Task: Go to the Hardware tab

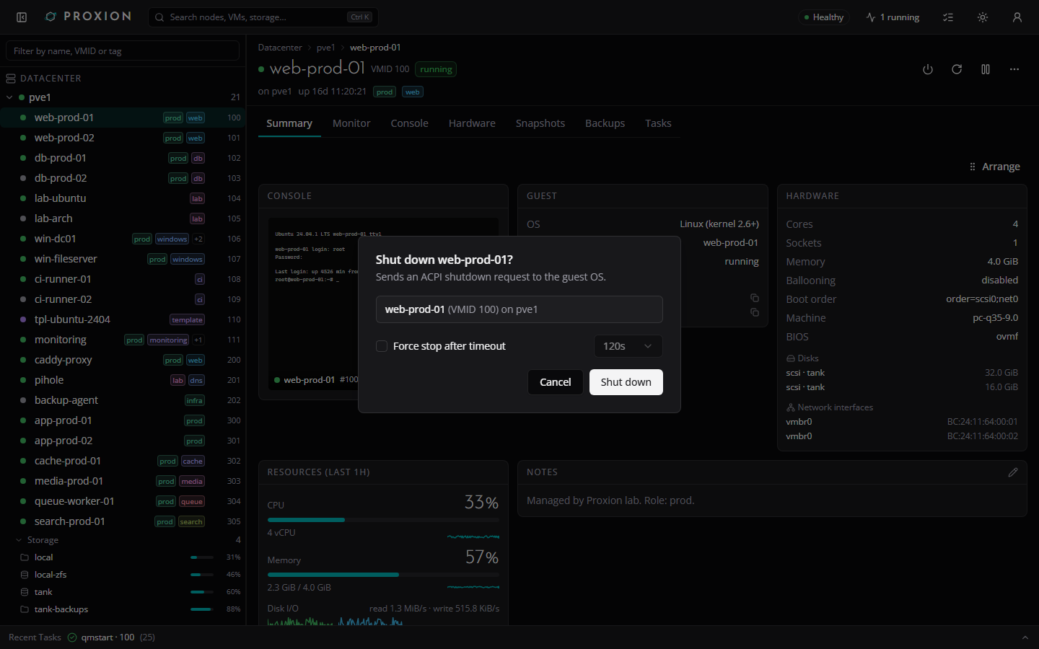Action: coord(472,123)
